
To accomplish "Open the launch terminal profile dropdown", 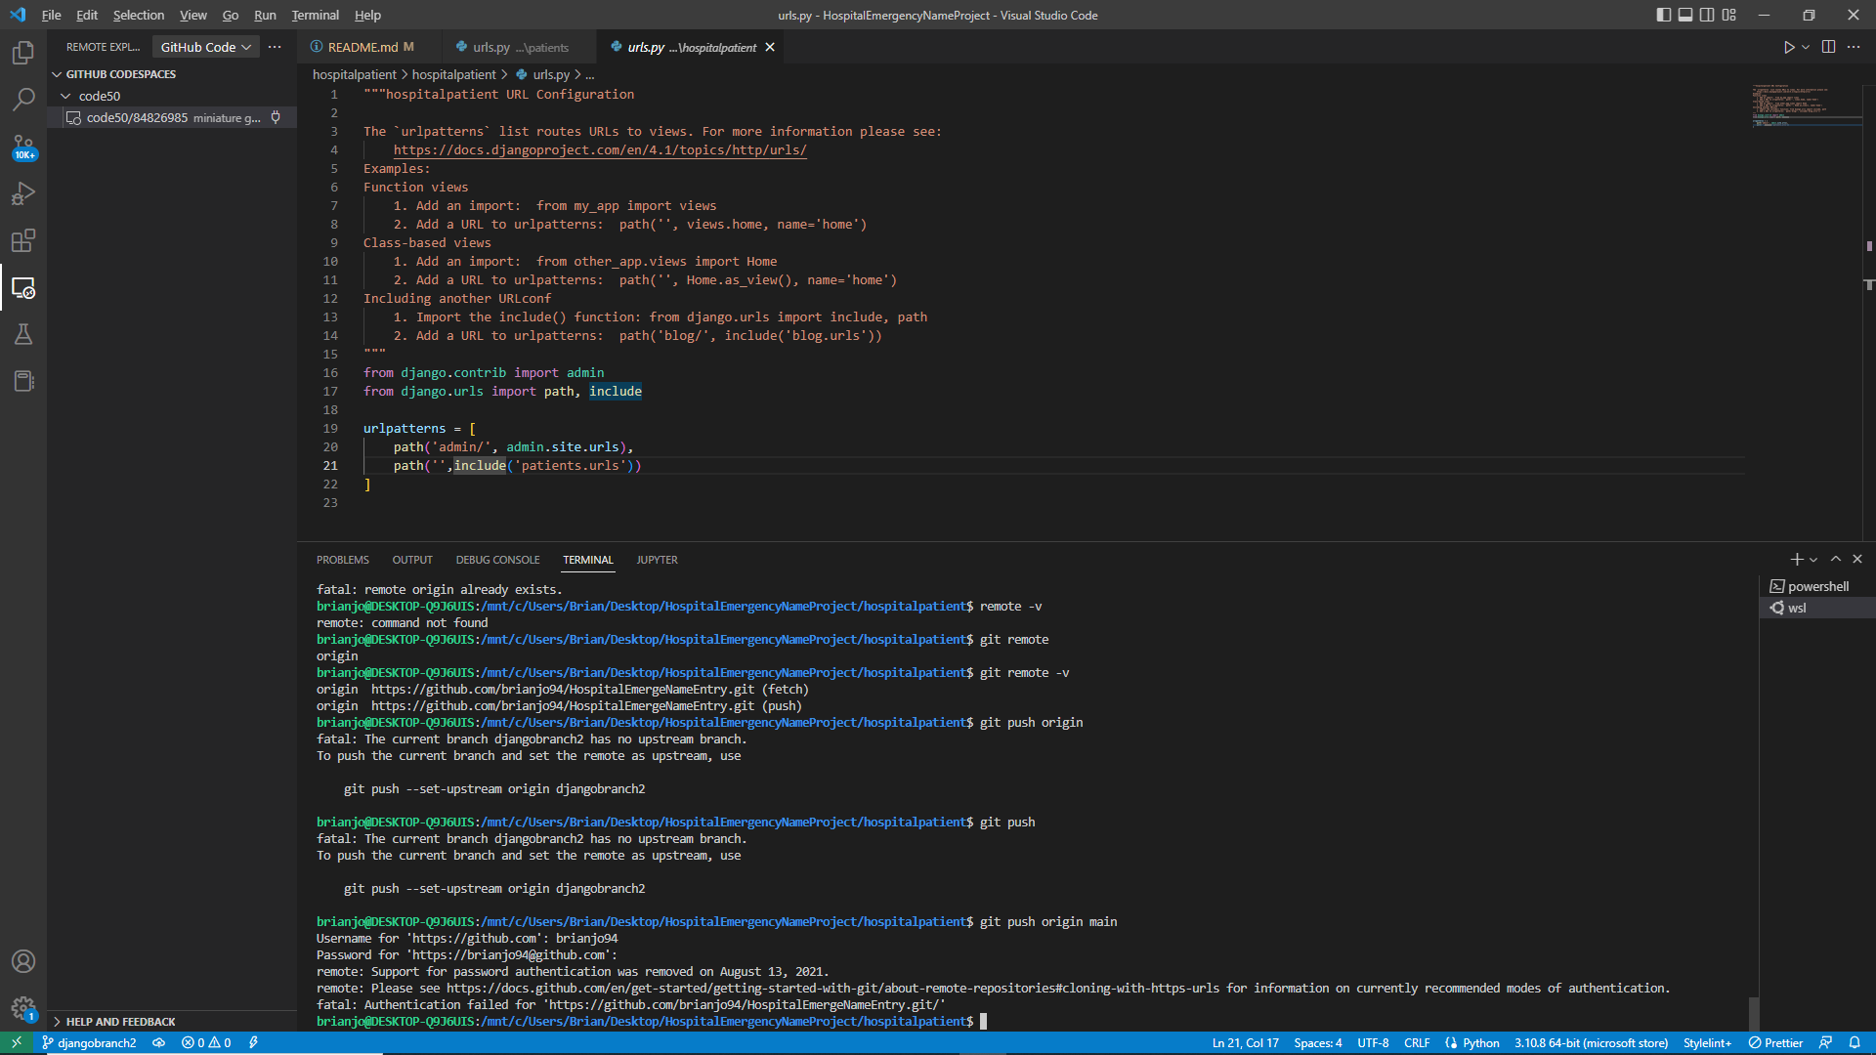I will tap(1813, 559).
